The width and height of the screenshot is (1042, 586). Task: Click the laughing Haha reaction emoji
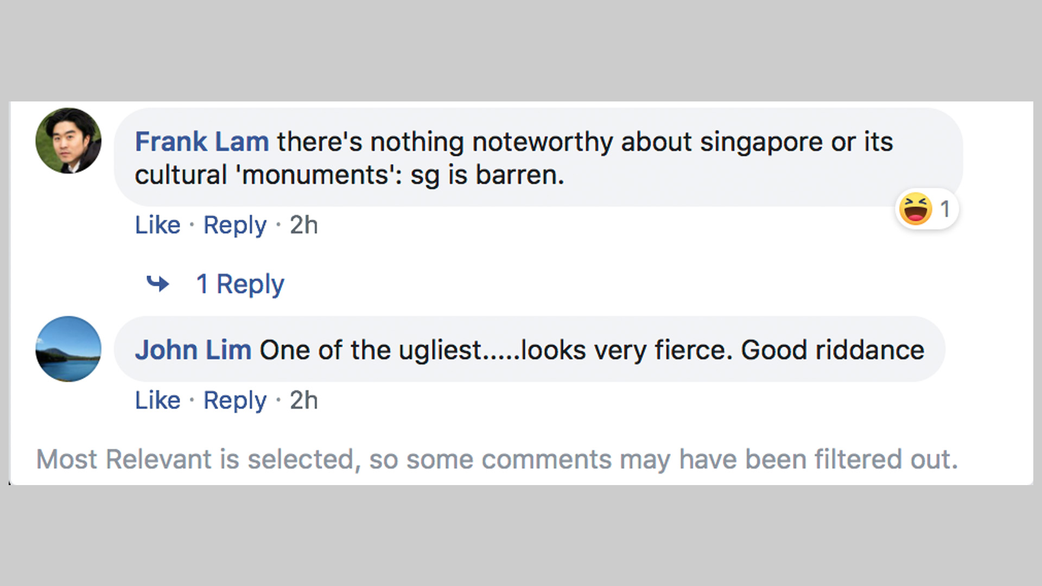coord(916,209)
